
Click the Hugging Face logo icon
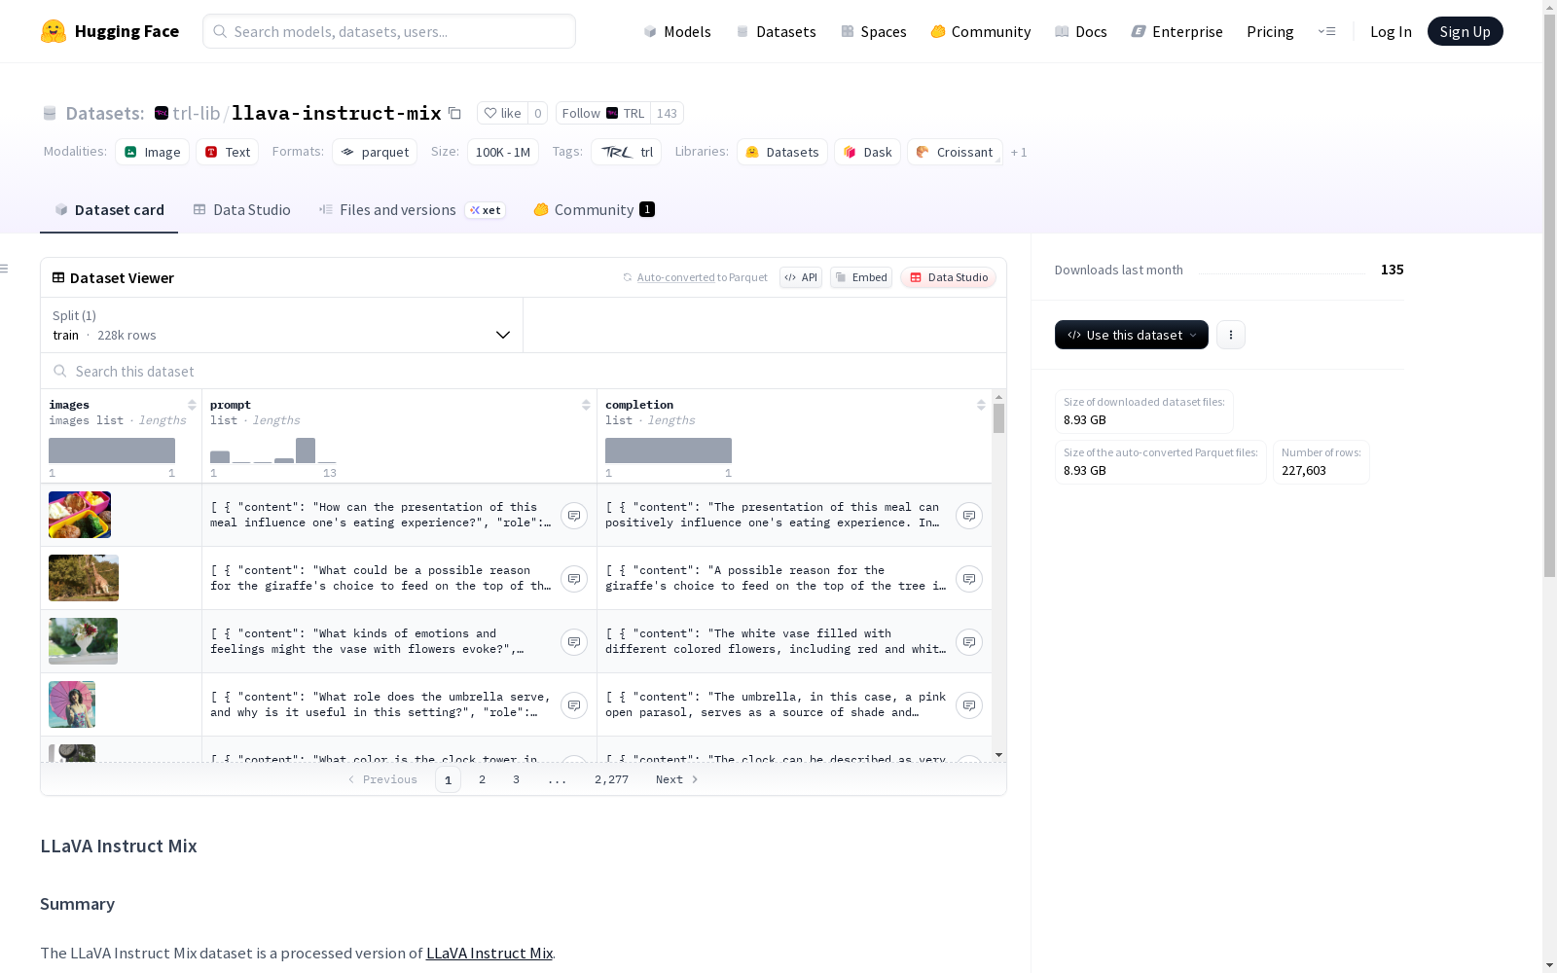[54, 31]
